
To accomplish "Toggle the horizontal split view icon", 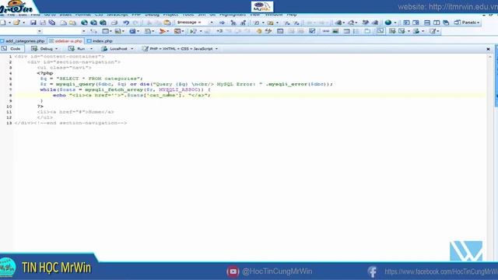I will 427,23.
